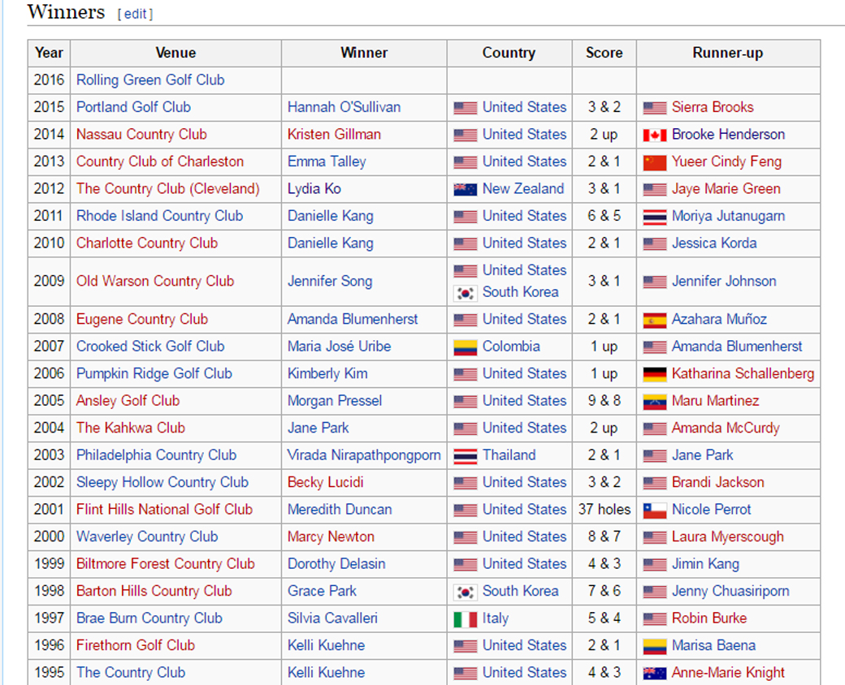
Task: Open the Rolling Green Golf Club link
Action: coord(150,80)
